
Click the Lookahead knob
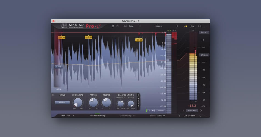(78, 102)
